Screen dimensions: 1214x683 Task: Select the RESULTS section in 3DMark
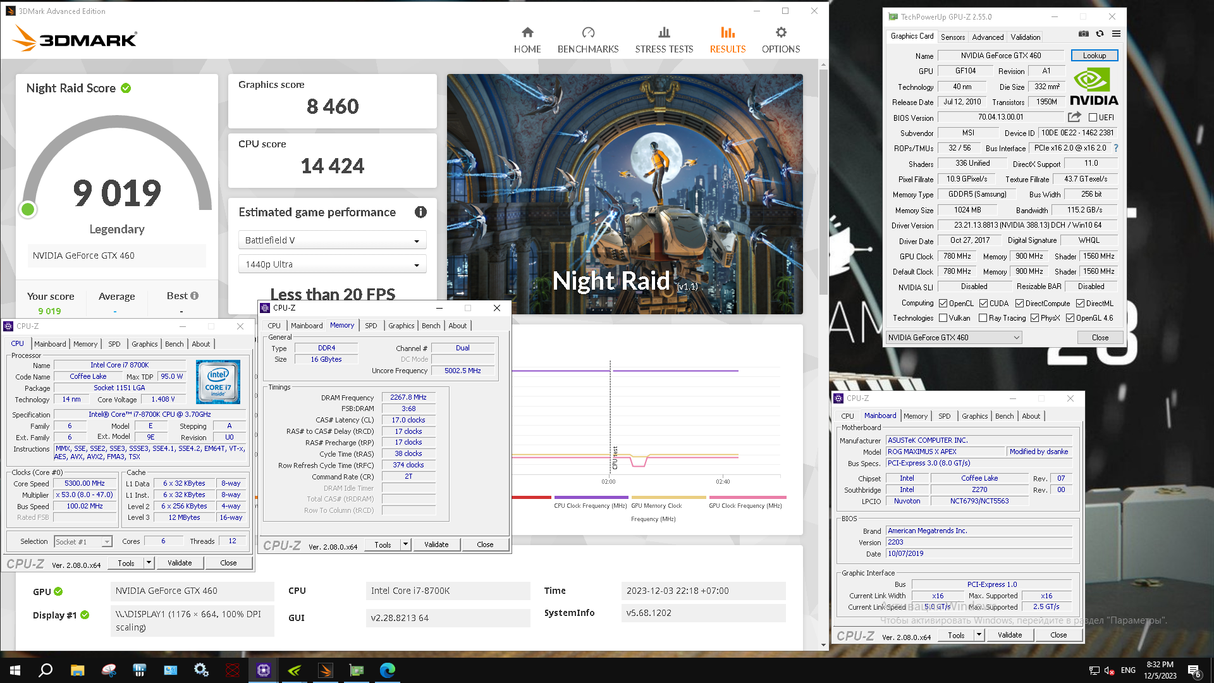click(728, 40)
